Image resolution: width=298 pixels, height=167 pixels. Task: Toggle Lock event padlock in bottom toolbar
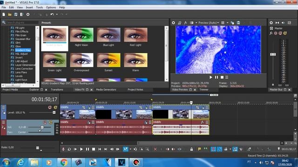(191, 149)
